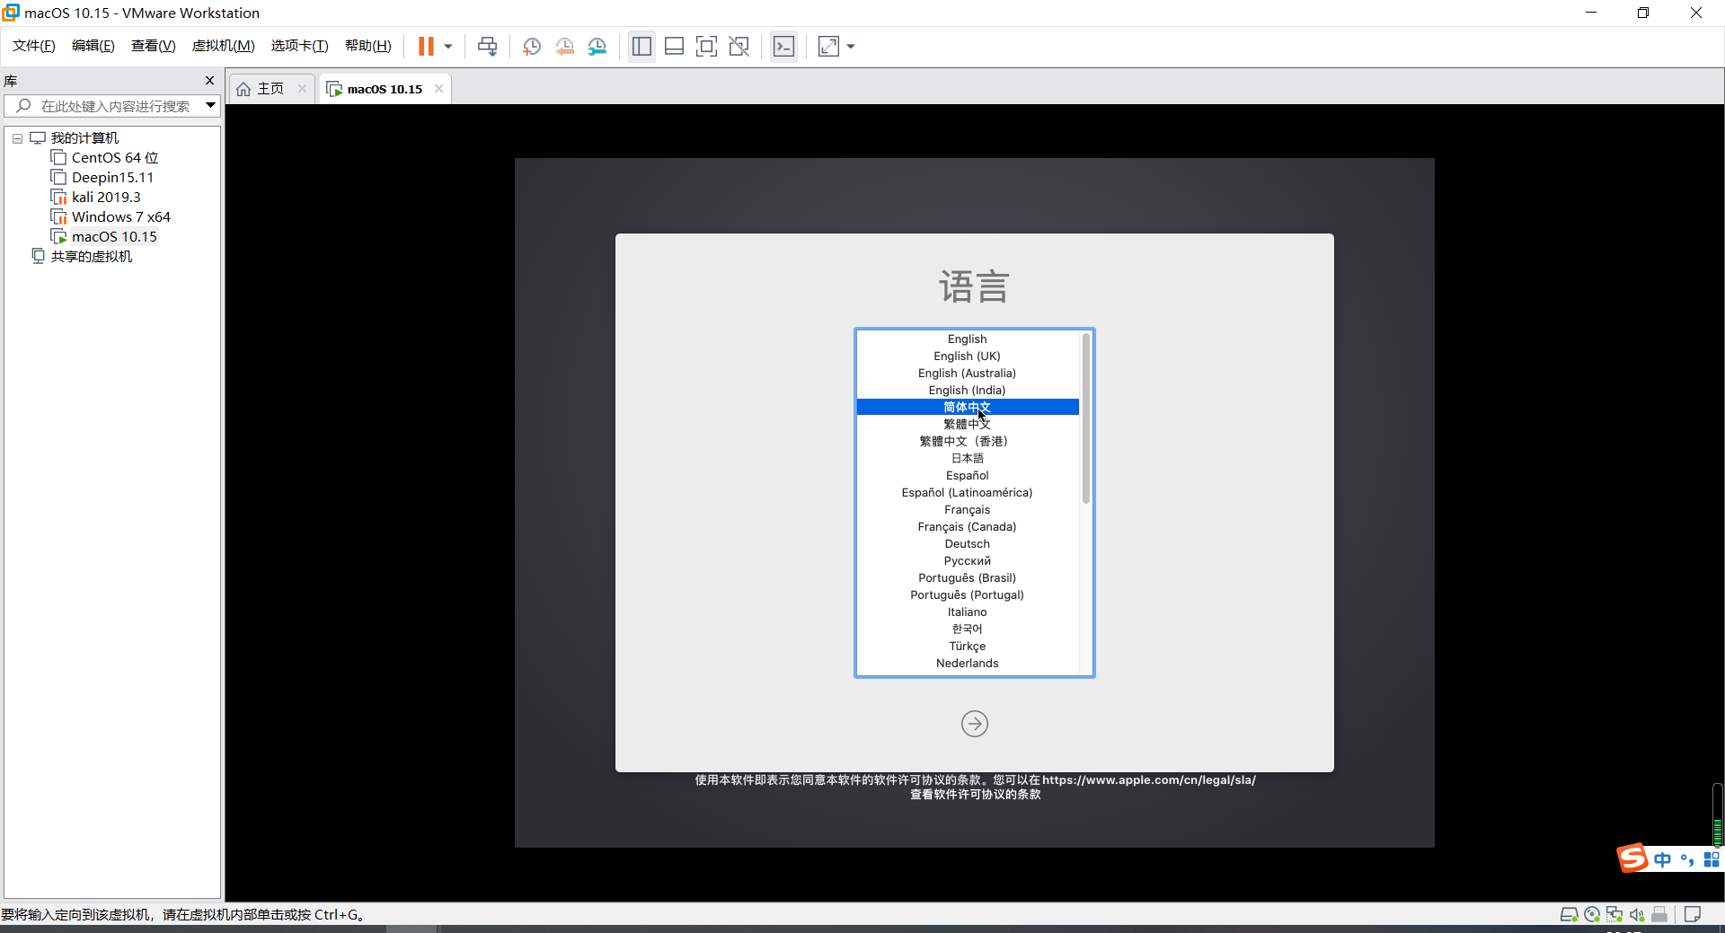Open the snapshot manager
Viewport: 1725px width, 933px height.
tap(597, 46)
